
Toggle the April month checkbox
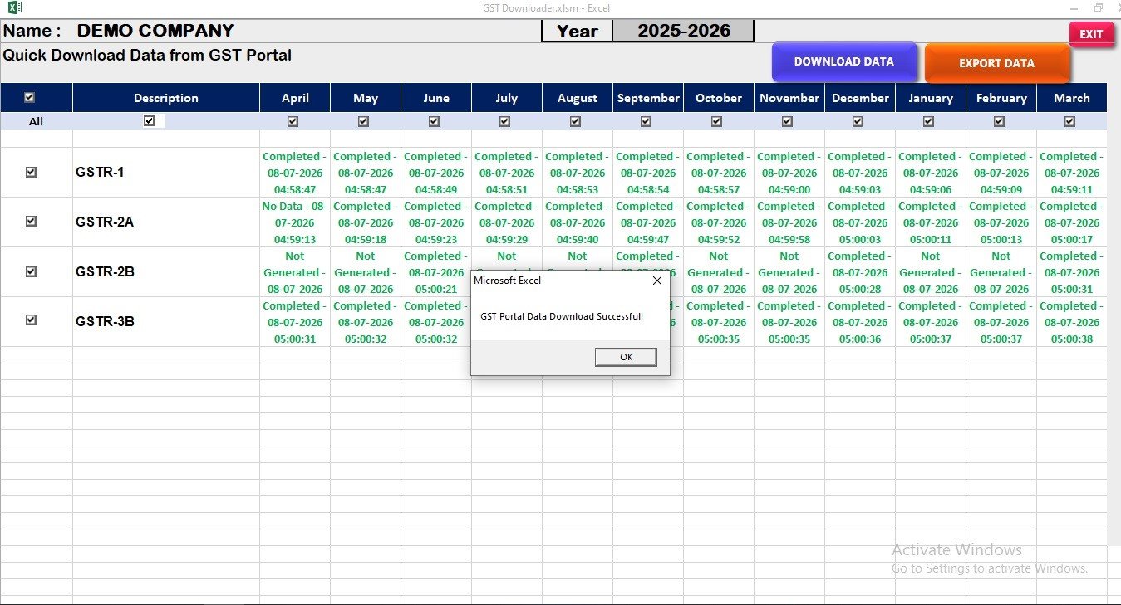pos(293,121)
